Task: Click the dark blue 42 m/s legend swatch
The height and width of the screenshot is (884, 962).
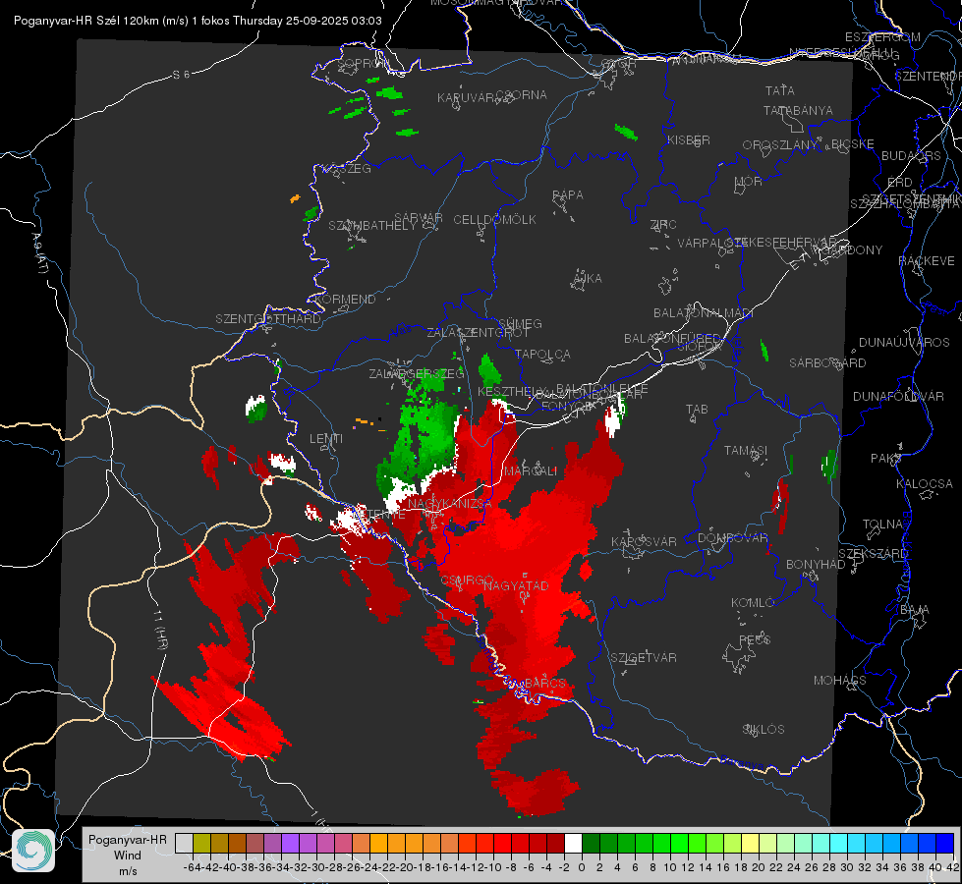Action: coord(944,843)
